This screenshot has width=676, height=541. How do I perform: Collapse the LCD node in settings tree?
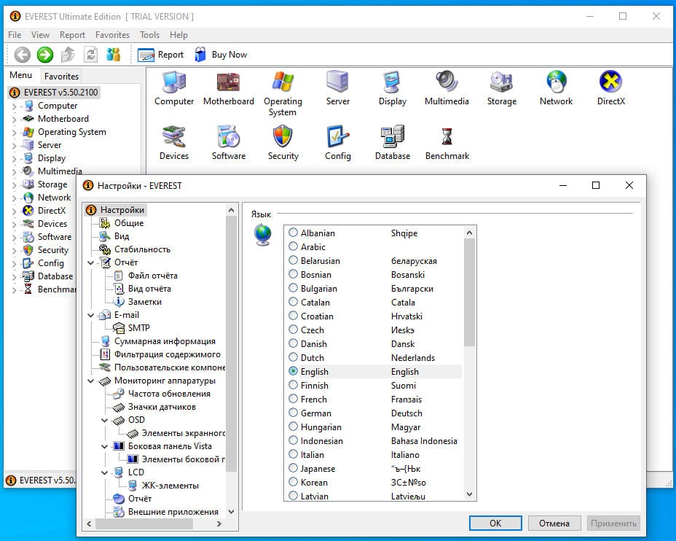104,472
